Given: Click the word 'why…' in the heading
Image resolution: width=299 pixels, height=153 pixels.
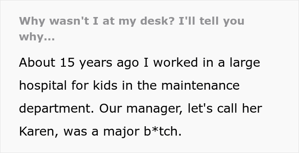Looking at the screenshot, I should click(37, 37).
